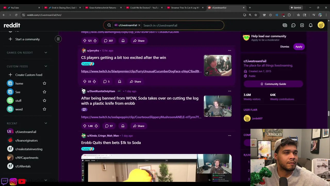
Task: Open Gemini in Chrome
Action: tap(296, 7)
